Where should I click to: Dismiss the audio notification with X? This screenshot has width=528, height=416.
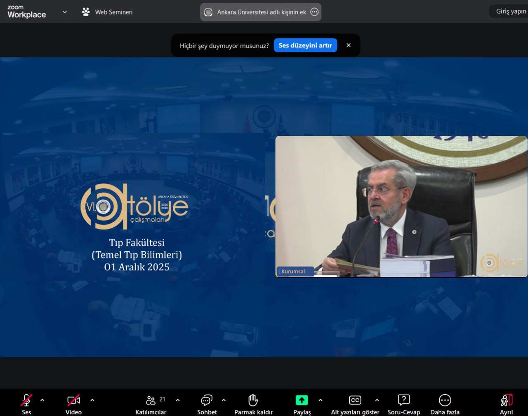pyautogui.click(x=349, y=45)
